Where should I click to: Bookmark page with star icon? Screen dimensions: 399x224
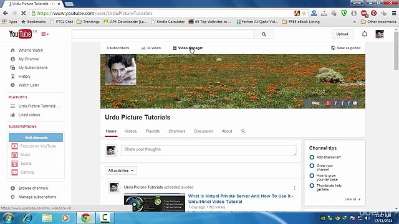[304, 13]
